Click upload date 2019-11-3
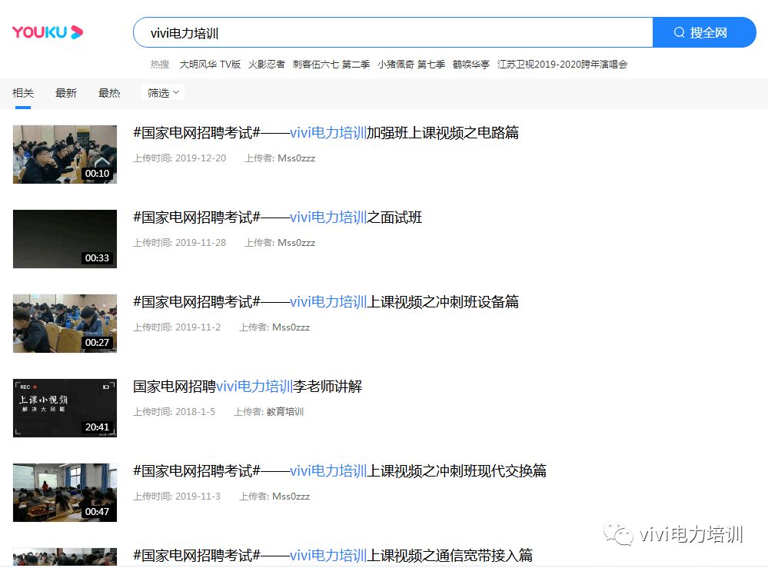Screen dimensions: 768x568 tap(198, 497)
